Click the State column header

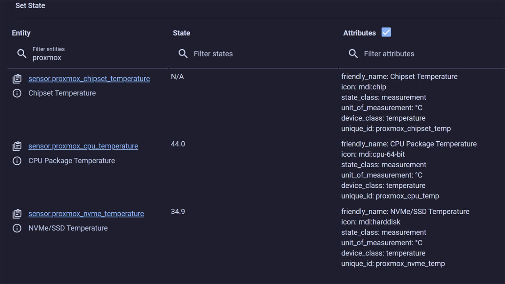(x=181, y=33)
